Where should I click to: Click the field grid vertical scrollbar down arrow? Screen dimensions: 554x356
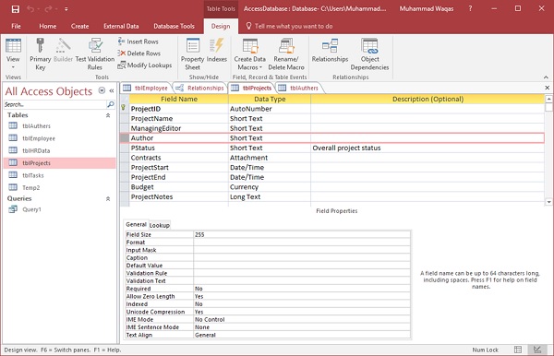pyautogui.click(x=548, y=202)
